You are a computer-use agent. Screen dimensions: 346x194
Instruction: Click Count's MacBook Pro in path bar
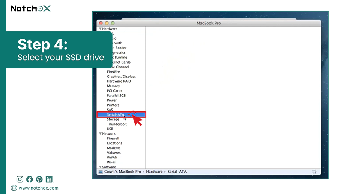pos(123,172)
